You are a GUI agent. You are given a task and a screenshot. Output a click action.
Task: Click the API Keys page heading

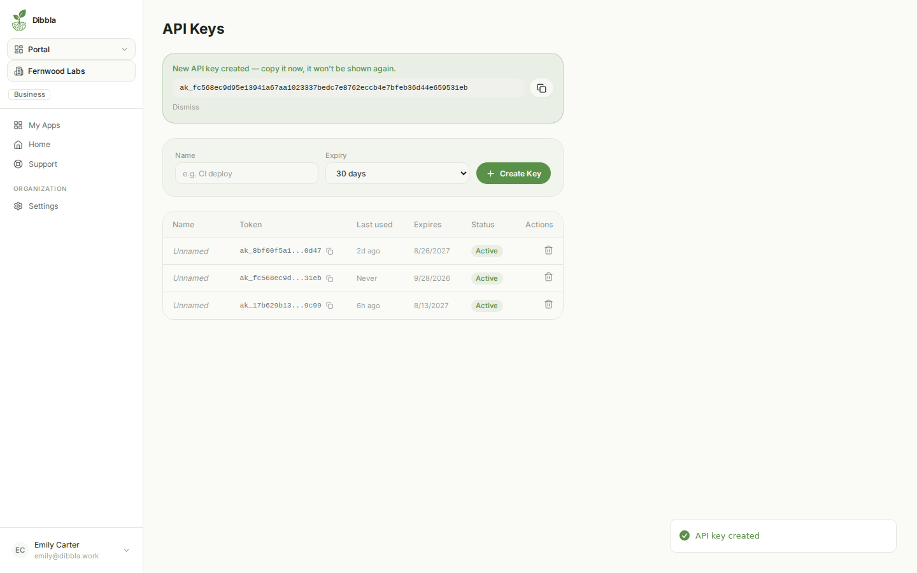pyautogui.click(x=194, y=29)
